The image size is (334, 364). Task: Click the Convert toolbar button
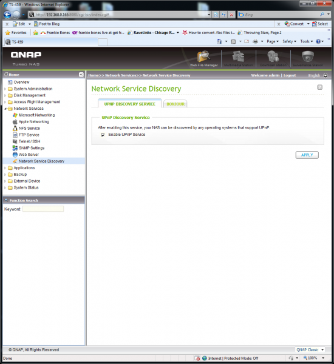tap(294, 24)
